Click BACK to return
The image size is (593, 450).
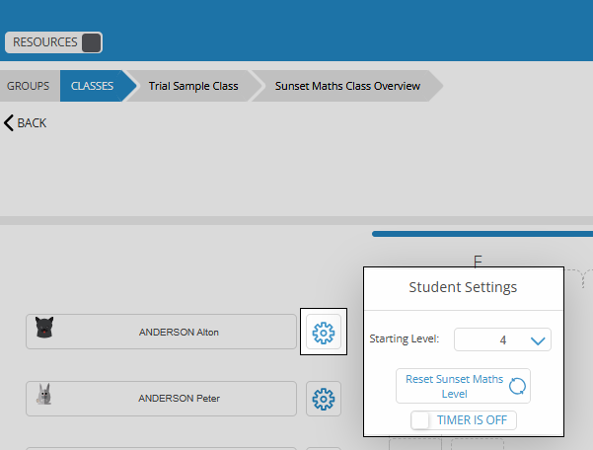(x=25, y=123)
